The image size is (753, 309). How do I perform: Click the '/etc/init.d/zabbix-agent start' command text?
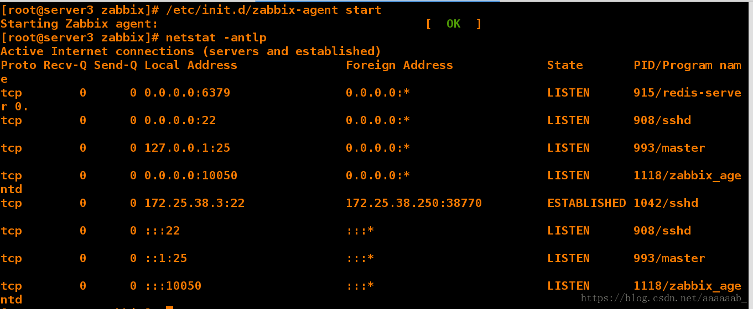pos(273,10)
